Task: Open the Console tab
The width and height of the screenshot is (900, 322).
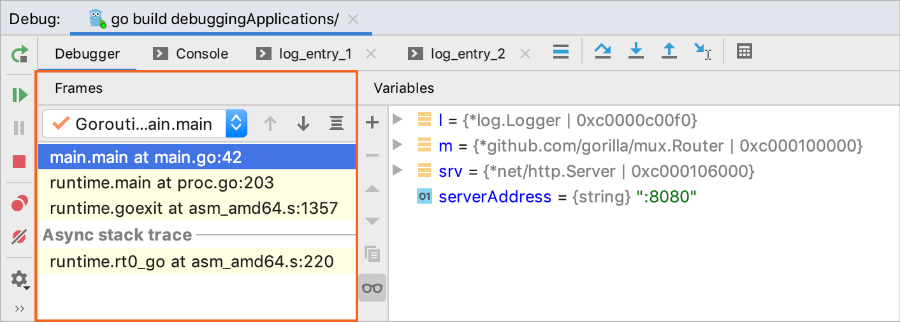Action: click(x=191, y=53)
